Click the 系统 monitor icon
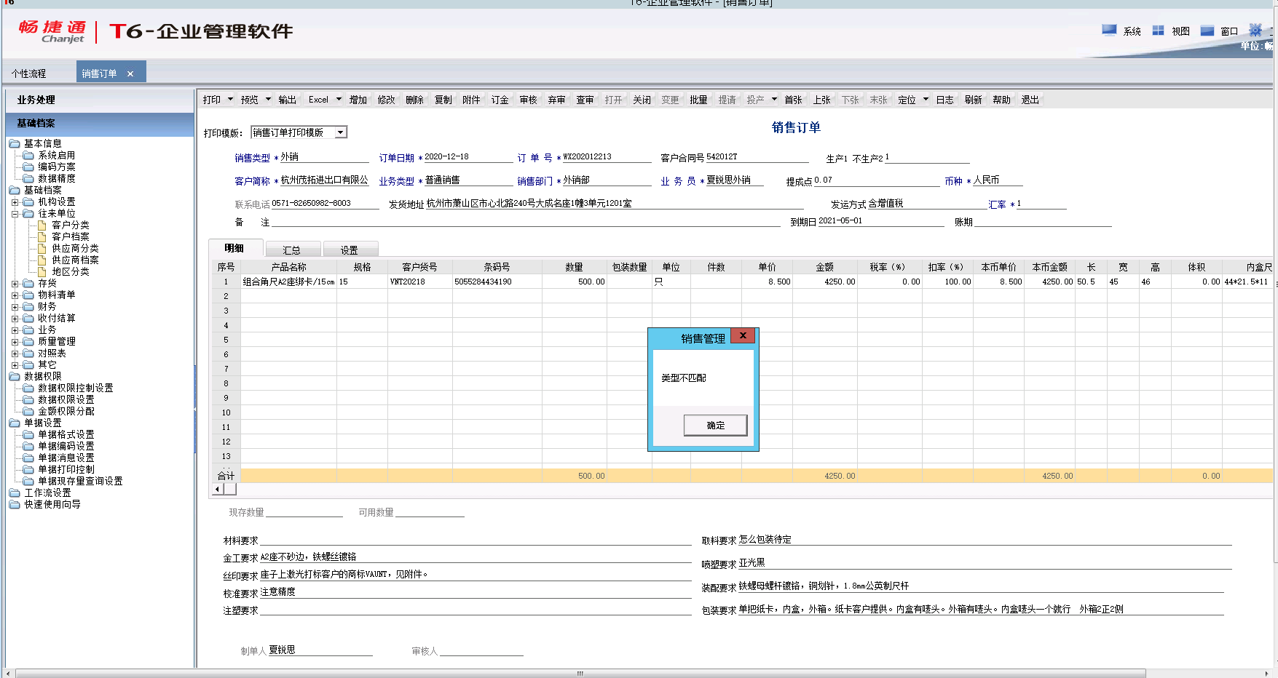Screen dimensions: 1278x678 [x=1109, y=31]
